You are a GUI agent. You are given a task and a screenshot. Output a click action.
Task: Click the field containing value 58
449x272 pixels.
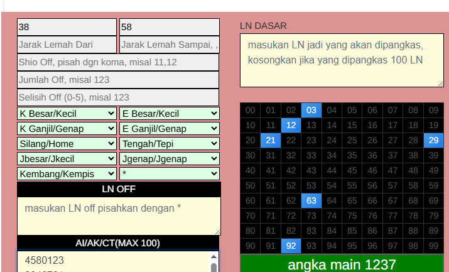[169, 27]
